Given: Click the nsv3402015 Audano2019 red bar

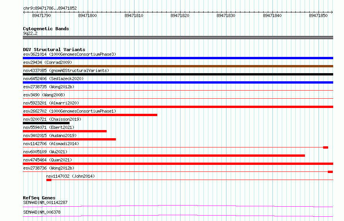Looking at the screenshot, I should point(69,139).
